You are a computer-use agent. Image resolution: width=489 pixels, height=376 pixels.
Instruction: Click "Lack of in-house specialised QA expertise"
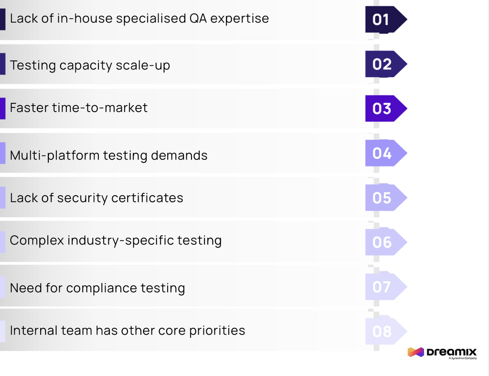click(139, 19)
